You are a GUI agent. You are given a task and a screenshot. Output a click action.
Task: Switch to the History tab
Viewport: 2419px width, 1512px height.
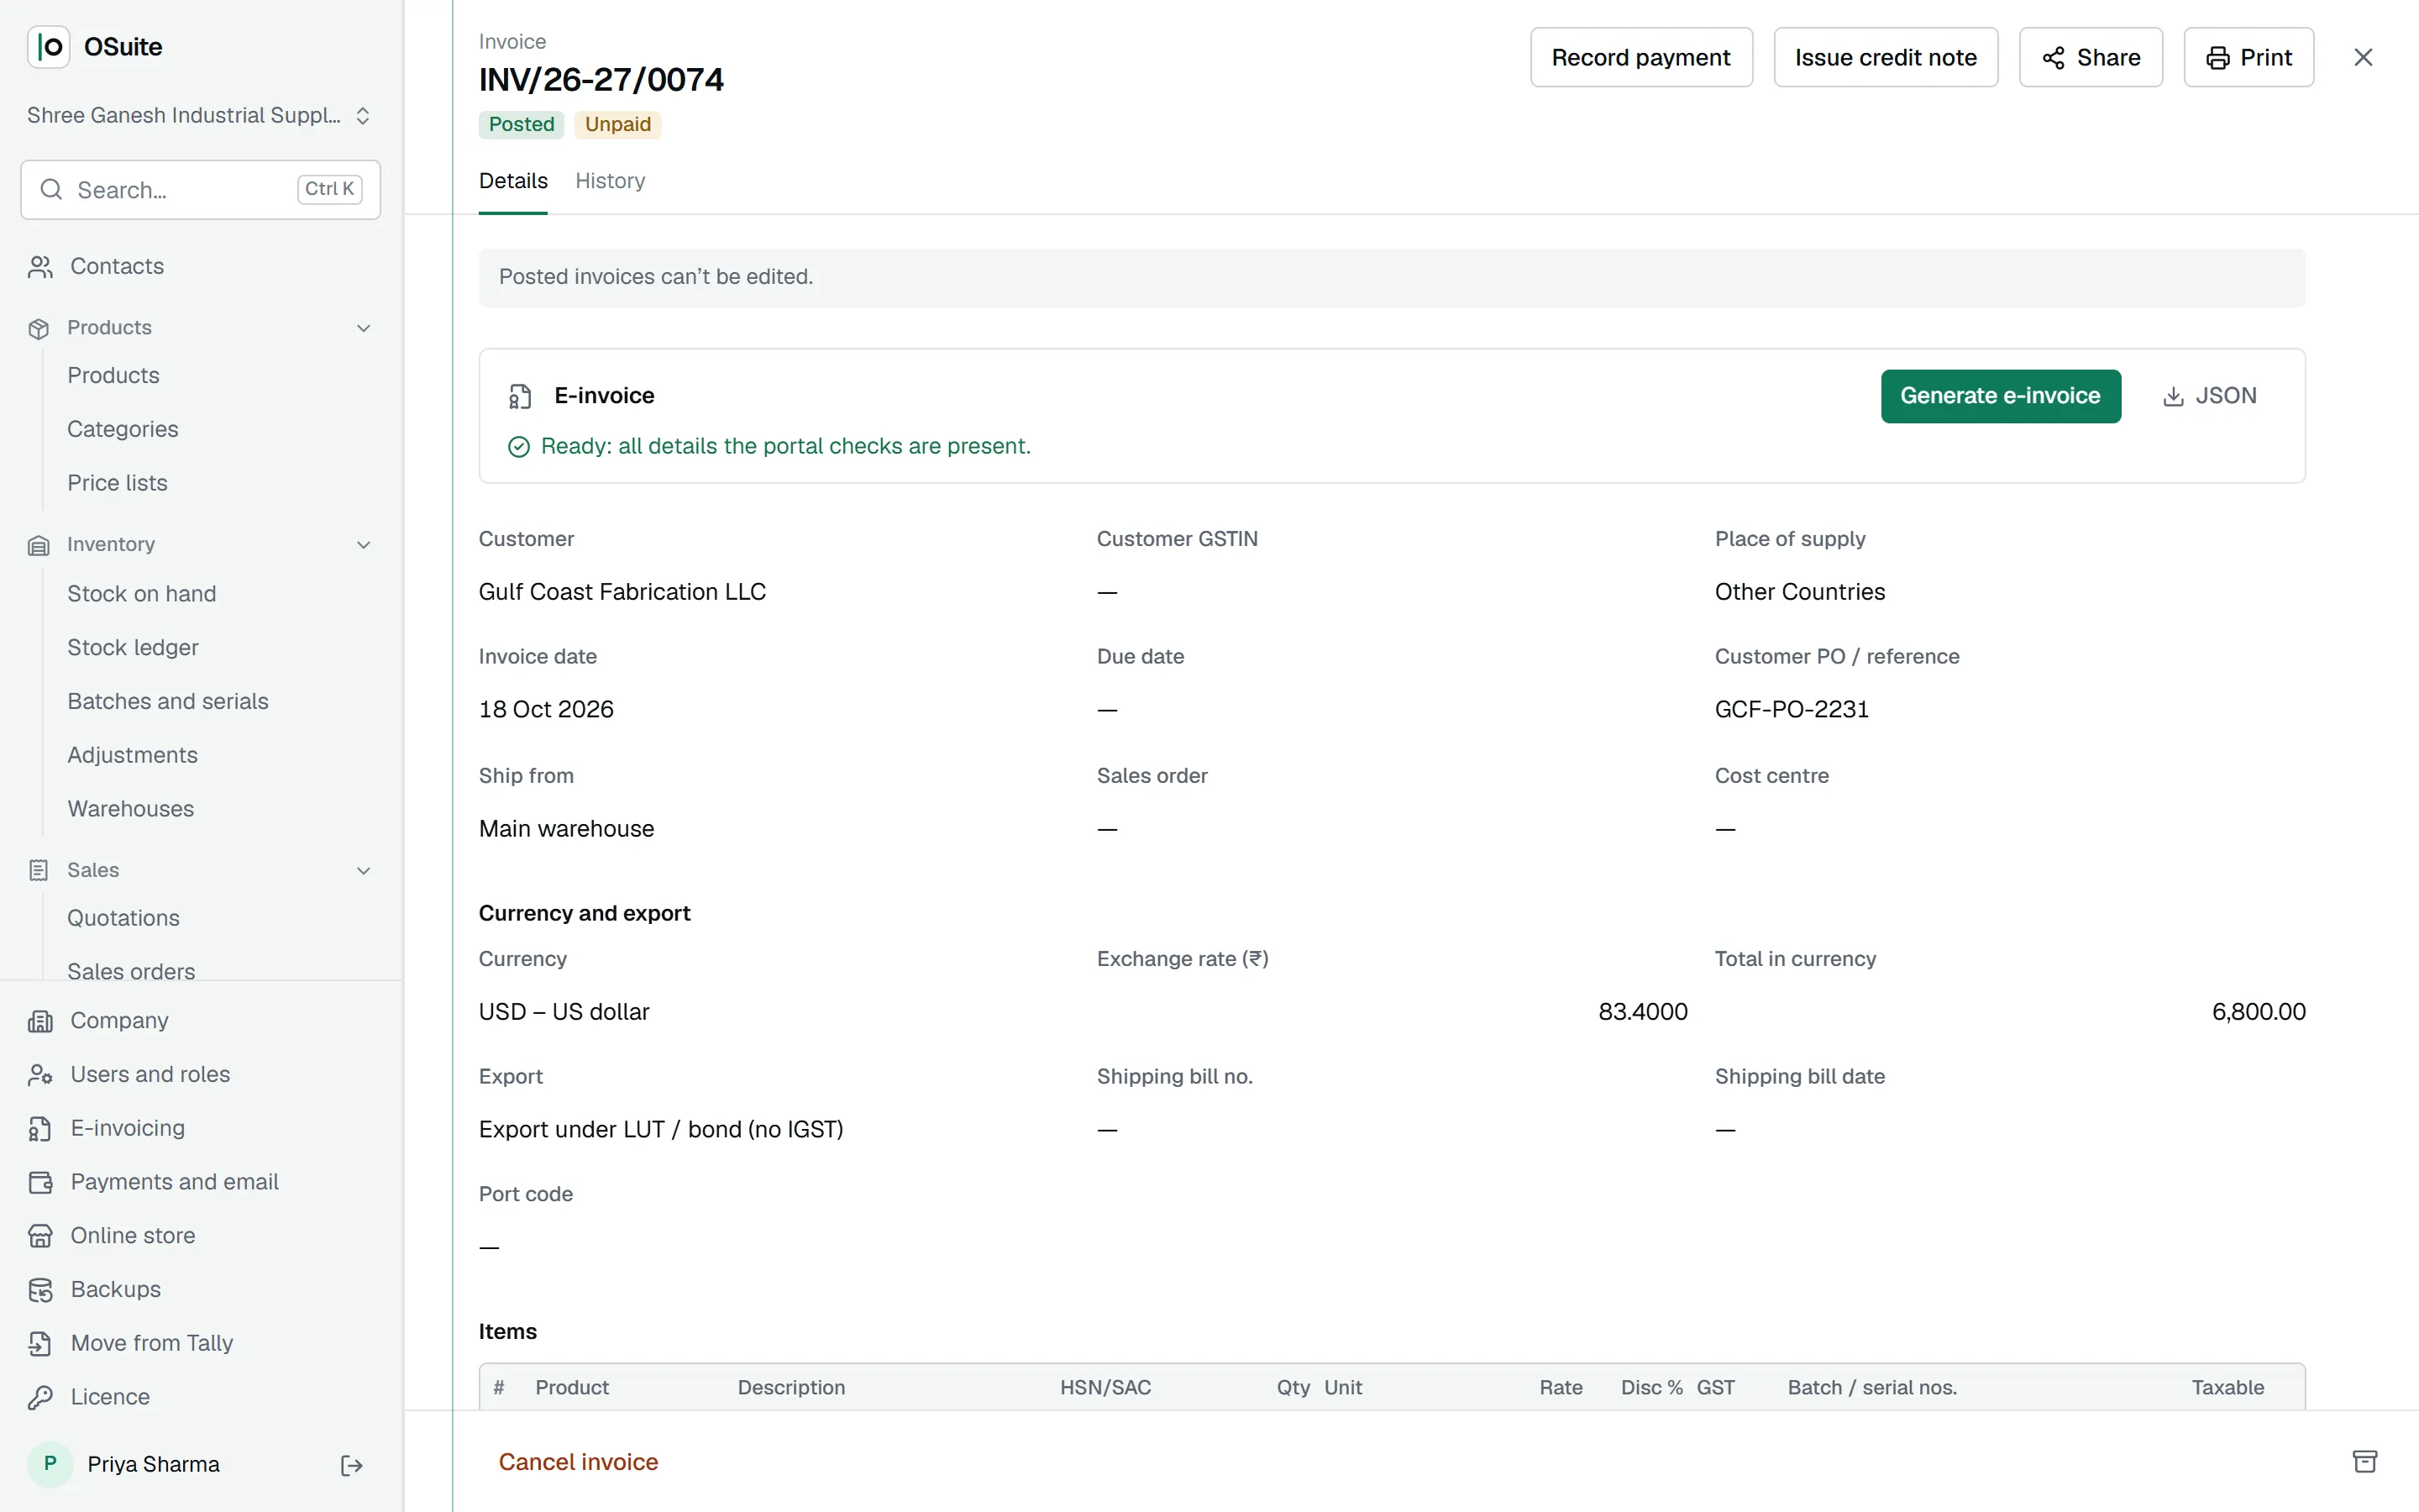point(610,181)
